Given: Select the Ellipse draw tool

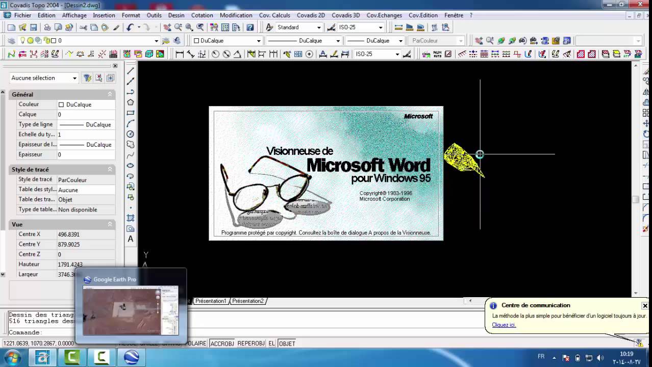Looking at the screenshot, I should pyautogui.click(x=131, y=166).
